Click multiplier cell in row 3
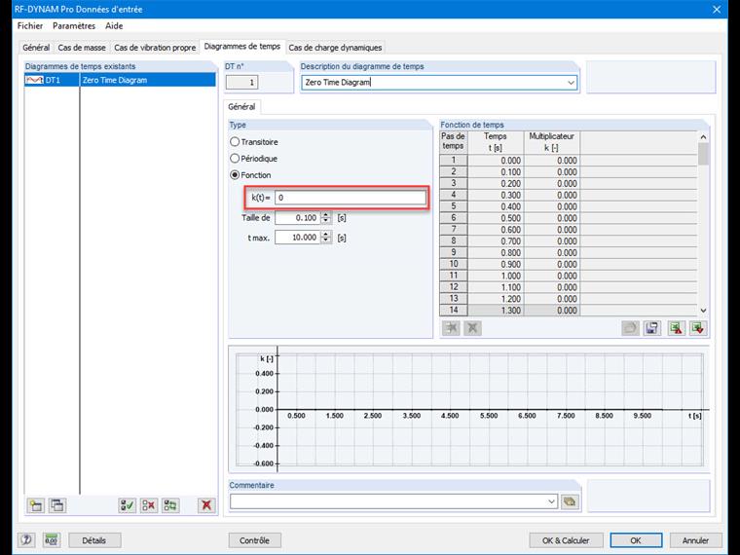The width and height of the screenshot is (740, 555). click(552, 184)
